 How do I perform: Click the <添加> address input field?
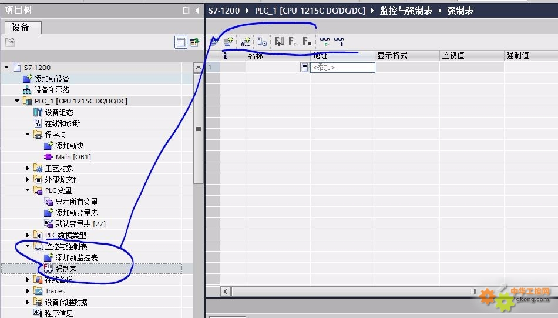point(342,68)
